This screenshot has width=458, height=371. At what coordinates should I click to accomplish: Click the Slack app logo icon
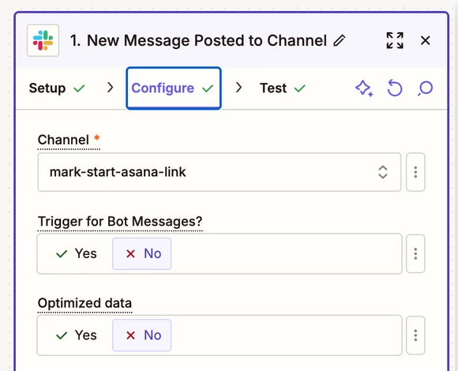(x=43, y=40)
